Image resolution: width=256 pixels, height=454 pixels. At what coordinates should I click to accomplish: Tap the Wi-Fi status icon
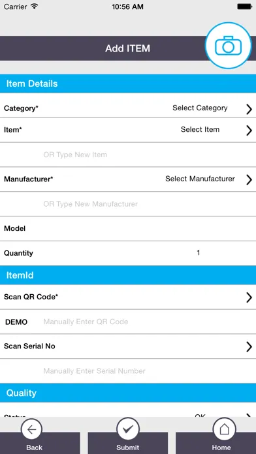[x=35, y=7]
